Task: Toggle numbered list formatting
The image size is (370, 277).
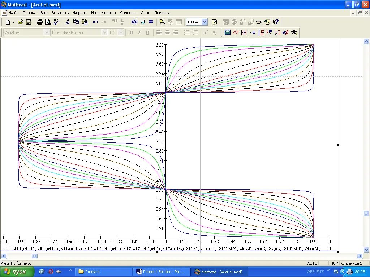Action: click(x=195, y=32)
